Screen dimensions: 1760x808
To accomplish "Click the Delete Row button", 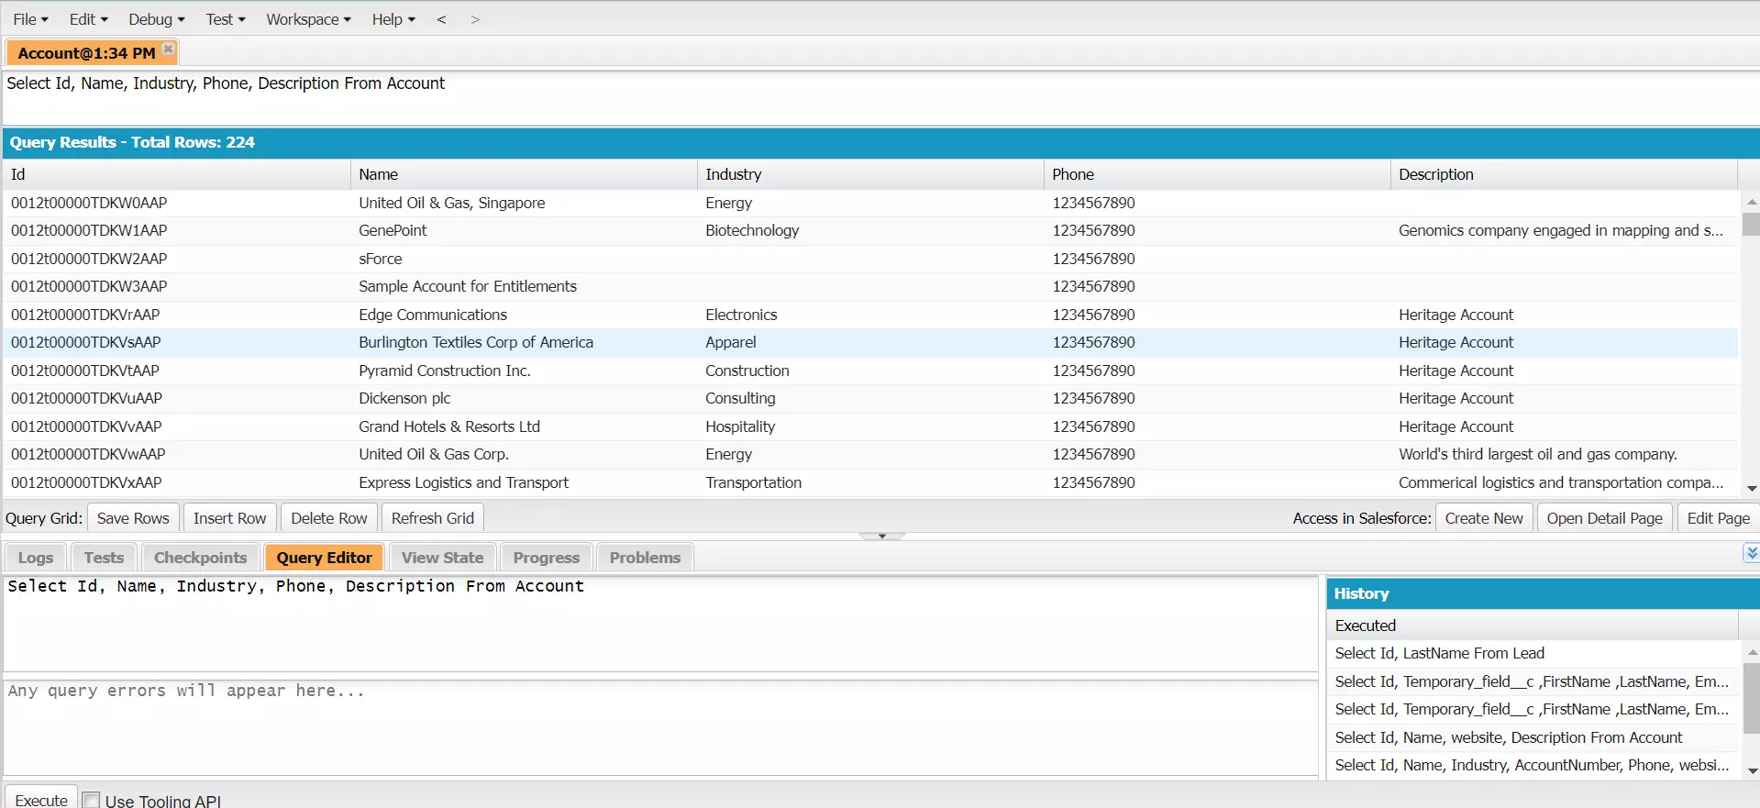I will click(x=329, y=518).
